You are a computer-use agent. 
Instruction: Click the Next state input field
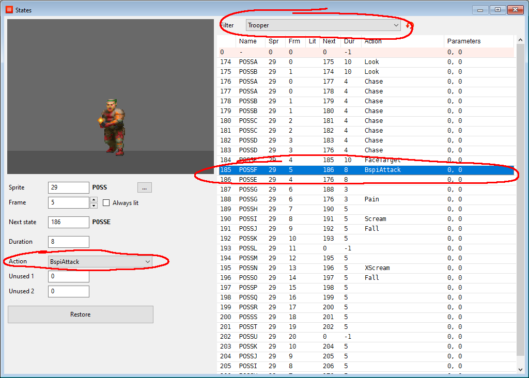click(68, 222)
